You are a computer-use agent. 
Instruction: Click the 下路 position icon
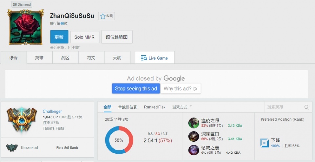point(264,143)
